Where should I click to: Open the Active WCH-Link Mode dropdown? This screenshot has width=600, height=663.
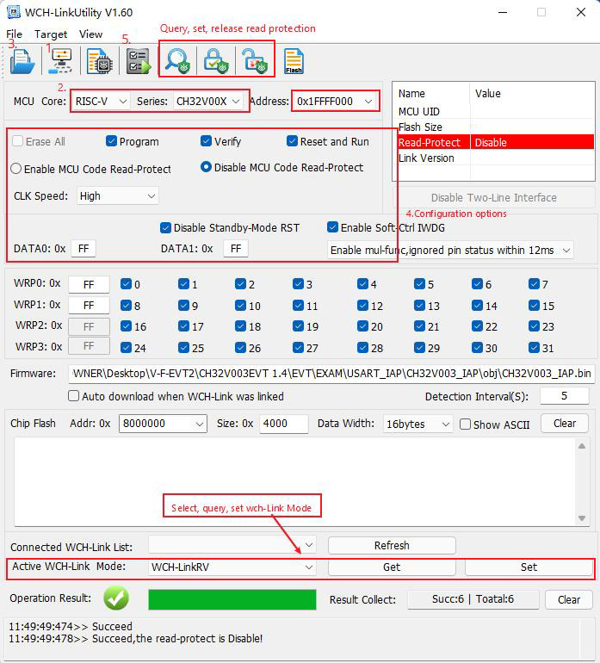click(232, 567)
